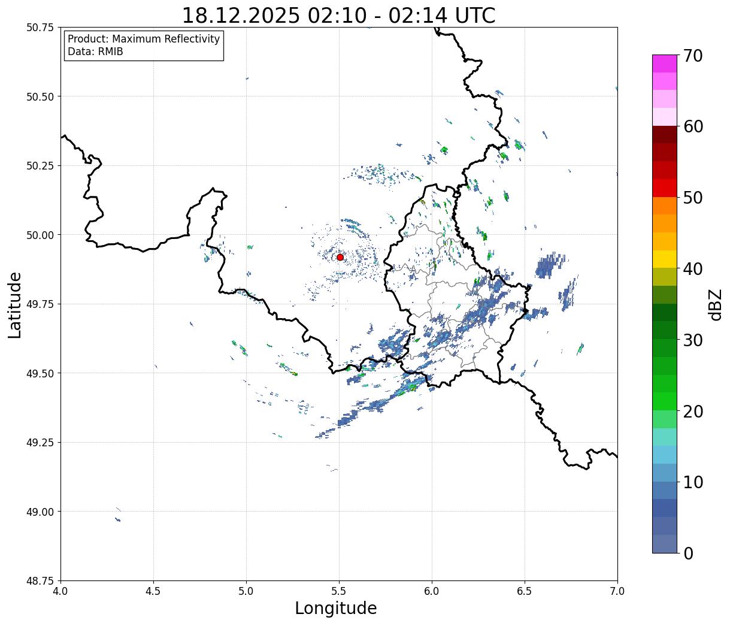Viewport: 730px width, 623px height.
Task: Click the red radar location marker
Action: pyautogui.click(x=340, y=257)
